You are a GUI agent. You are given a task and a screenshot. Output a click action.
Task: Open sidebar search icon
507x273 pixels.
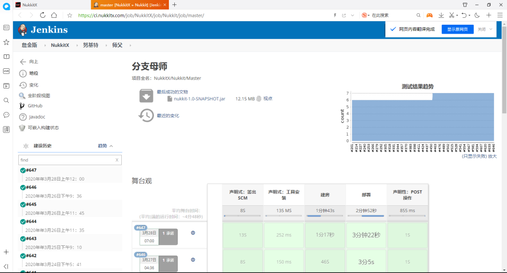pos(6,100)
